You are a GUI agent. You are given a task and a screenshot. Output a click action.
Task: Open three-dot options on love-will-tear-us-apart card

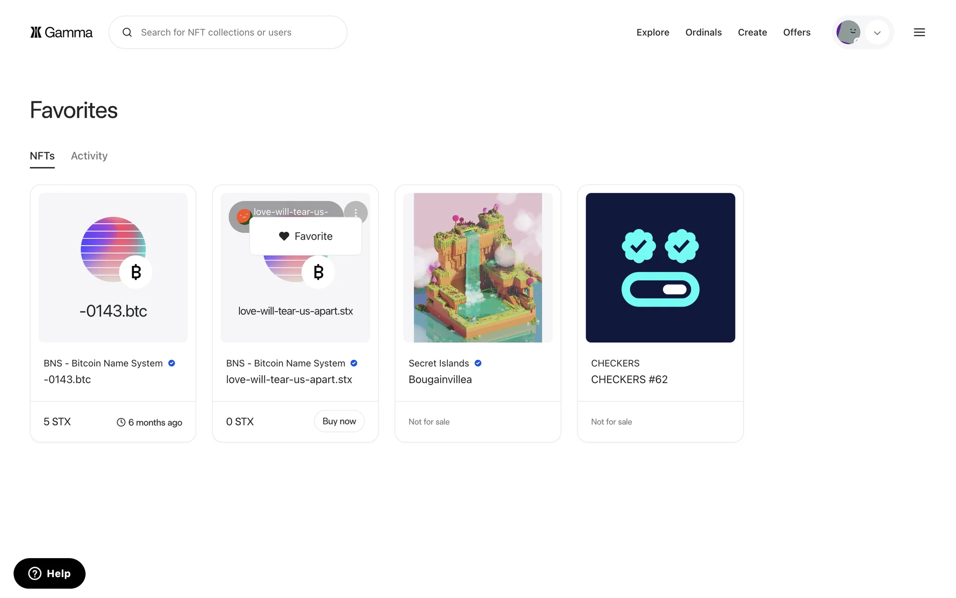356,212
